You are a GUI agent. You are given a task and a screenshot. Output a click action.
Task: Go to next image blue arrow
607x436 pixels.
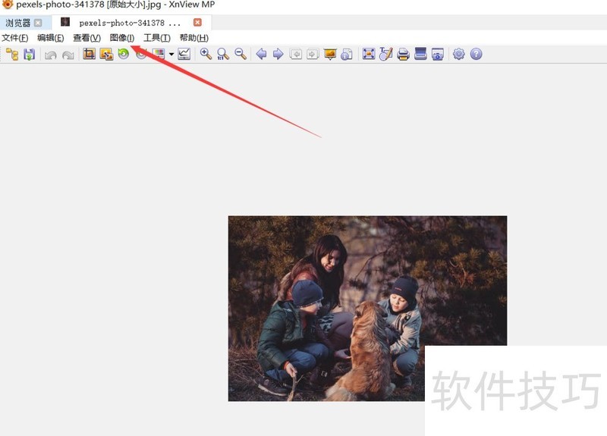[278, 54]
